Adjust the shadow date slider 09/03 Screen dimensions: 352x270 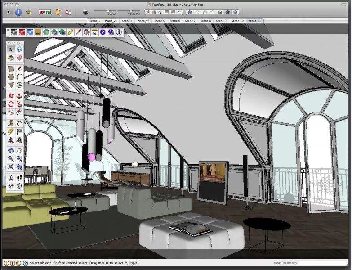[108, 11]
